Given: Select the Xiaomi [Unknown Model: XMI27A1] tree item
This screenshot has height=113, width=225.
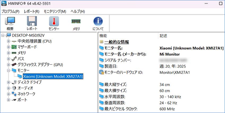Looking at the screenshot, I should coord(53,76).
